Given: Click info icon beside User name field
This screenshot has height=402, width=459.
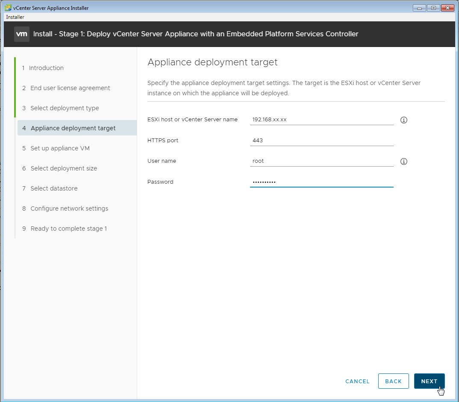Looking at the screenshot, I should coord(403,161).
